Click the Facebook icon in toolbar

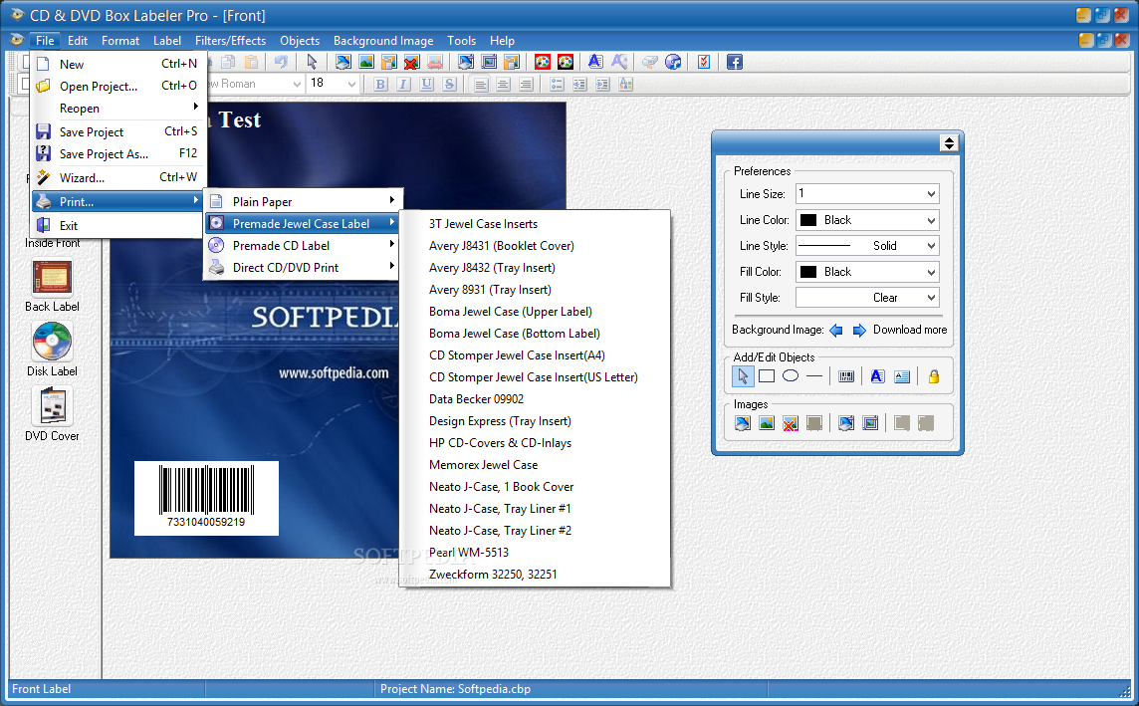point(735,62)
